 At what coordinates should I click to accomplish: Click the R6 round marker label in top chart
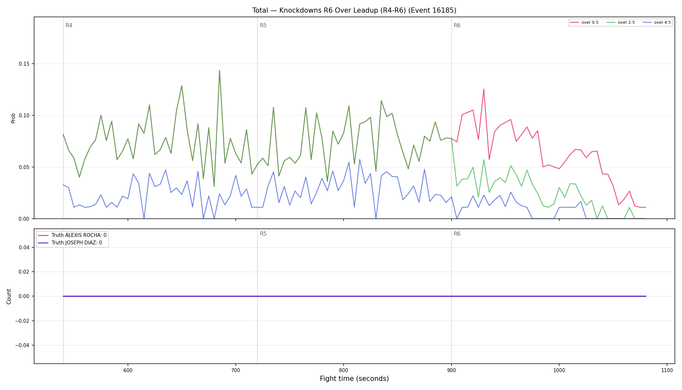457,25
